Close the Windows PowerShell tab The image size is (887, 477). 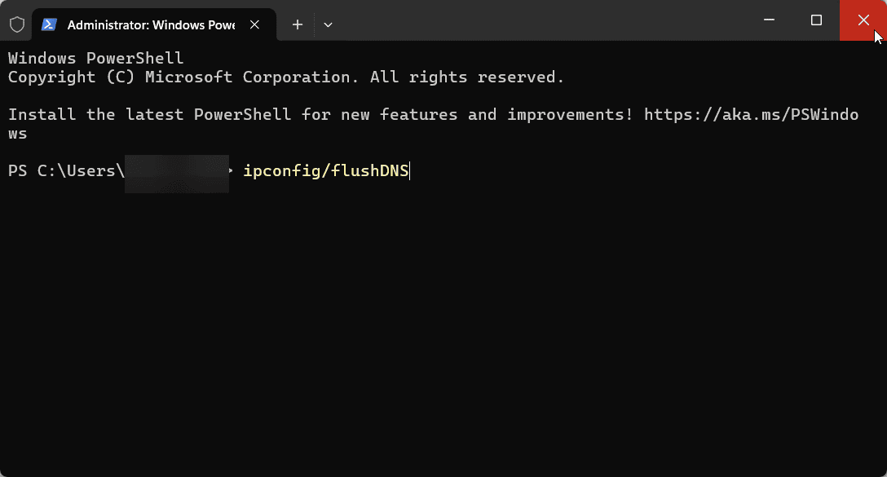pyautogui.click(x=254, y=24)
